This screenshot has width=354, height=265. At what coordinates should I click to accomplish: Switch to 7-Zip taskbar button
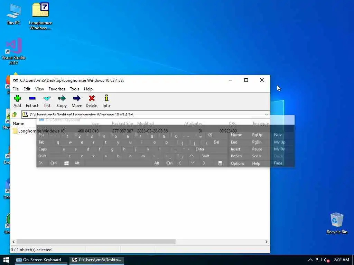(x=97, y=260)
